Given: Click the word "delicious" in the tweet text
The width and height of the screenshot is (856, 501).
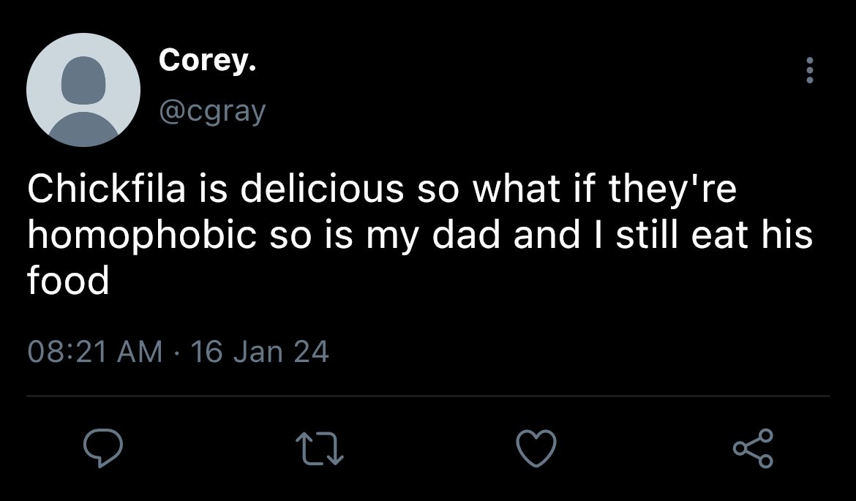Looking at the screenshot, I should pos(323,188).
